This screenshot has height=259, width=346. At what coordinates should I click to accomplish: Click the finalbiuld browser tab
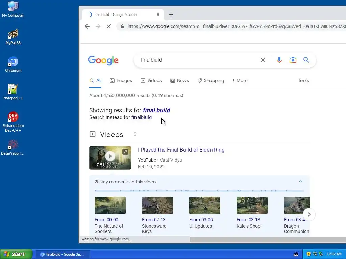123,15
